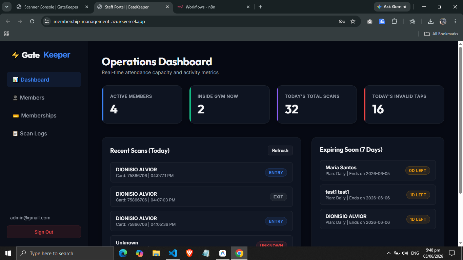The height and width of the screenshot is (260, 463).
Task: Click the Ask Gemini button
Action: [x=392, y=7]
